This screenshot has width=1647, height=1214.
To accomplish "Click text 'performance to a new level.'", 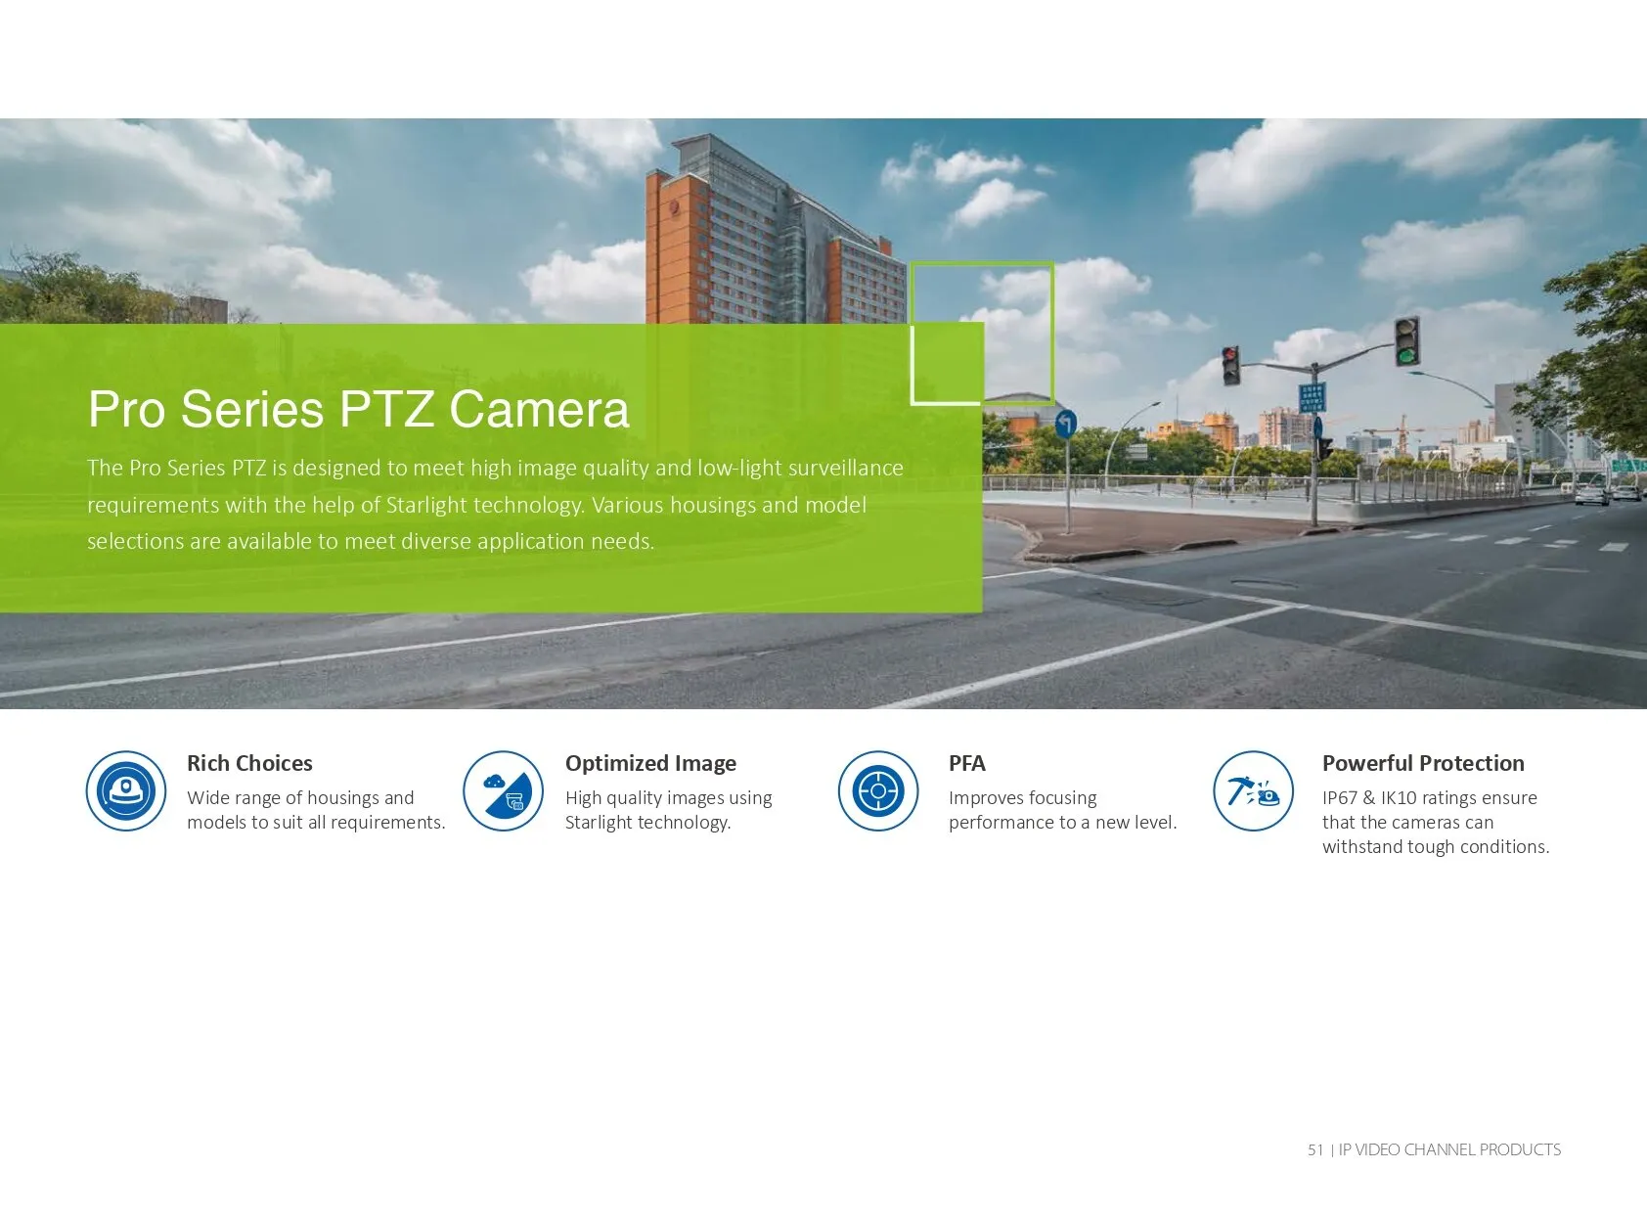I will tap(1063, 823).
